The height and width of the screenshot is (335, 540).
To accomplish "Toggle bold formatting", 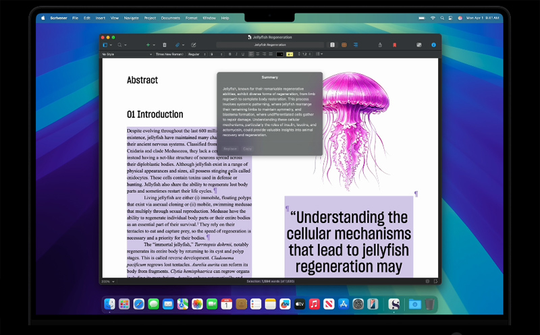I will pyautogui.click(x=230, y=54).
